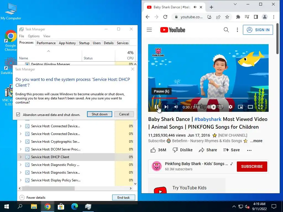This screenshot has height=212, width=283.
Task: Open a new Chrome tab
Action: point(211,7)
